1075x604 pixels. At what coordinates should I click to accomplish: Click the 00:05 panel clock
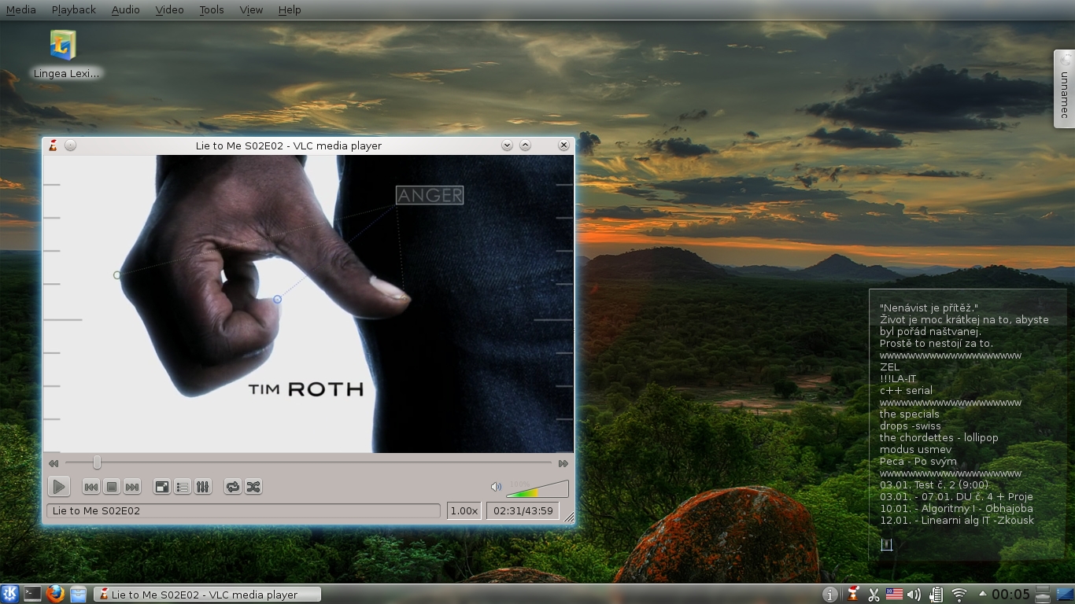pos(1010,595)
